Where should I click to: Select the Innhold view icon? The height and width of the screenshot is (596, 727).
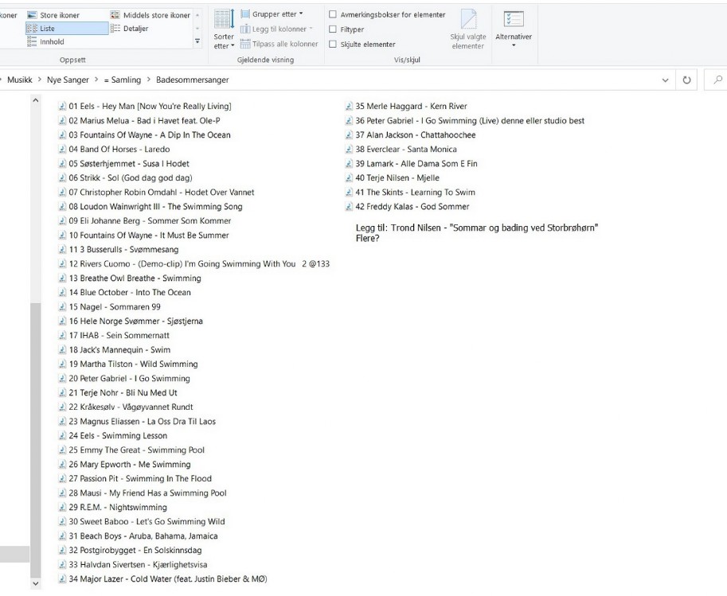(x=32, y=41)
